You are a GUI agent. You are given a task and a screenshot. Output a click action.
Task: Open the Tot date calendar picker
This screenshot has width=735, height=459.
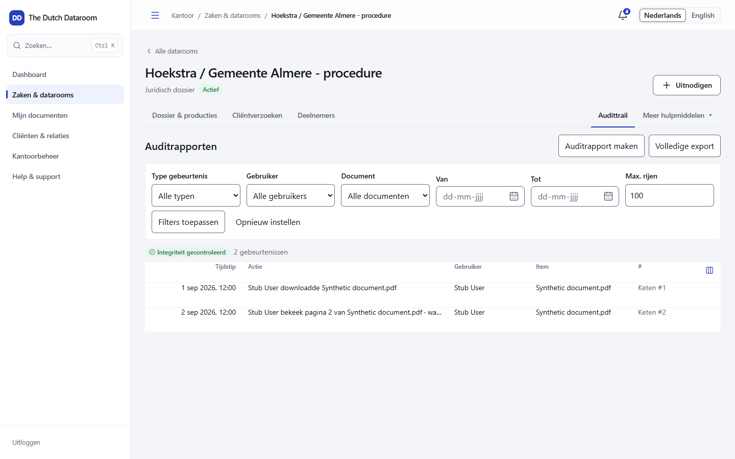pos(608,196)
